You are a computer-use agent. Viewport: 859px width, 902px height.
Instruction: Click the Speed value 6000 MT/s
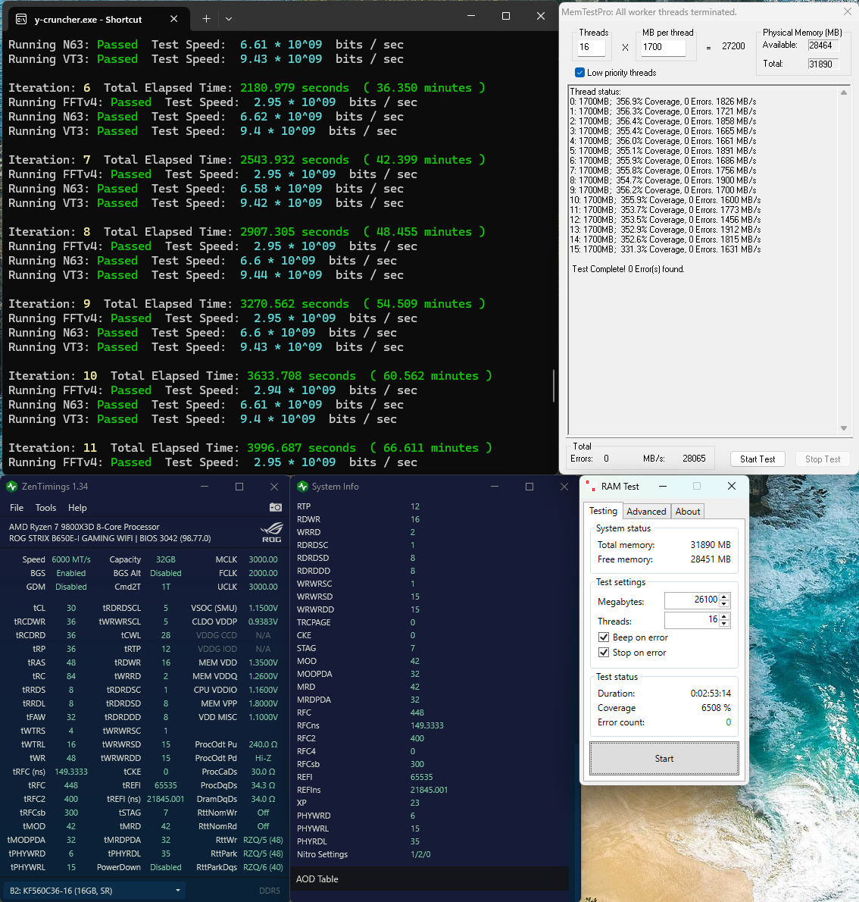71,559
